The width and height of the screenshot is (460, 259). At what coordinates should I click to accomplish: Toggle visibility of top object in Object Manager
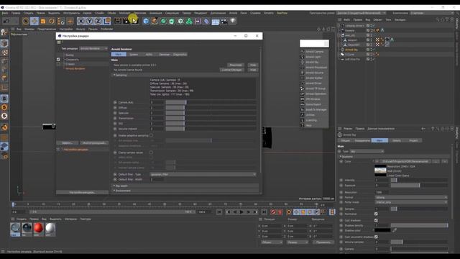371,26
